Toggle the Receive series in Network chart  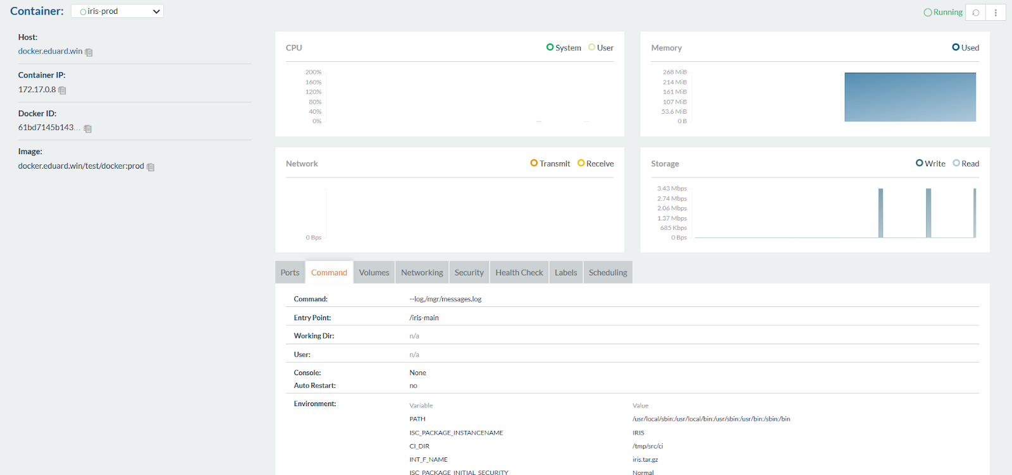(596, 164)
